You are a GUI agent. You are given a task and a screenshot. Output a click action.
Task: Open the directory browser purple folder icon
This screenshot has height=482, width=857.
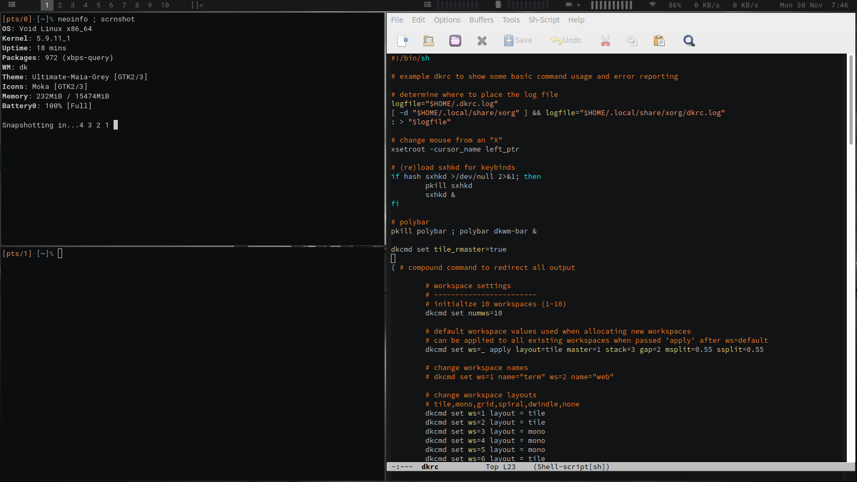(x=455, y=41)
